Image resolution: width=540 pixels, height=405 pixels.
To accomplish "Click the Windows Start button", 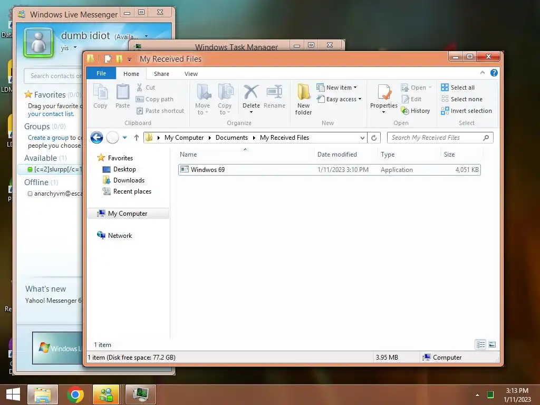I will 13,394.
